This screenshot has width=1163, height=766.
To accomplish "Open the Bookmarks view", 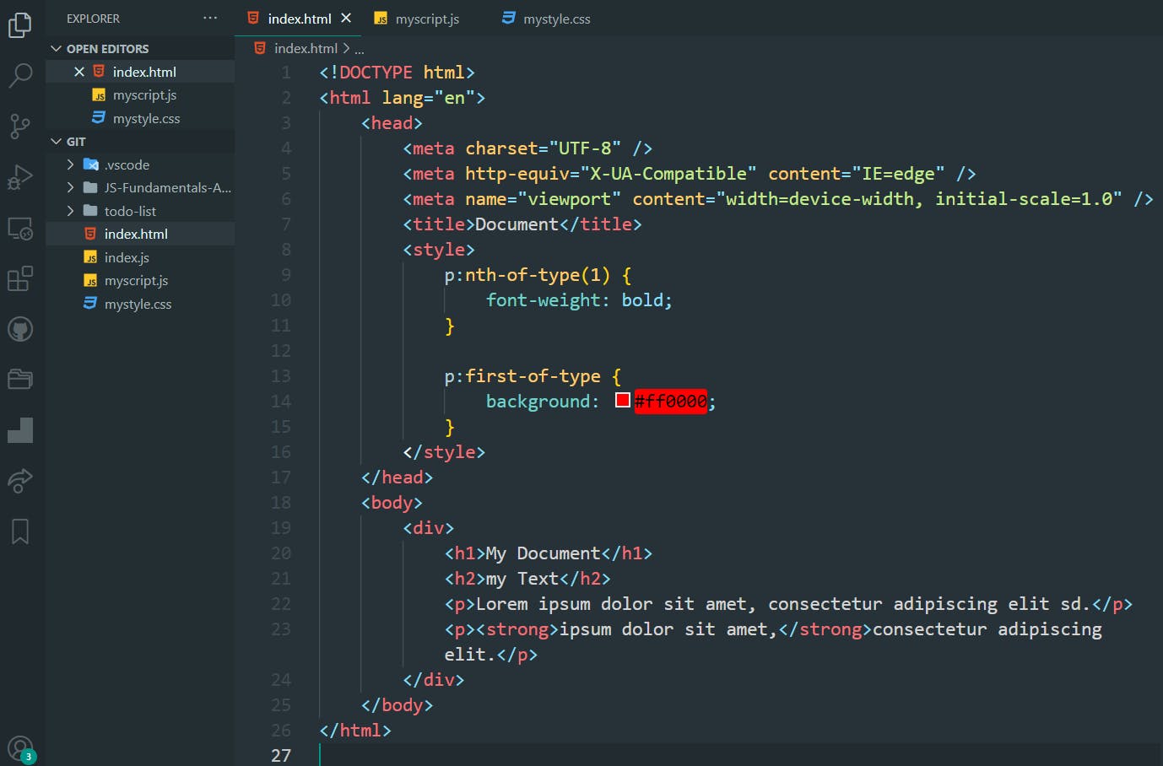I will coord(20,531).
